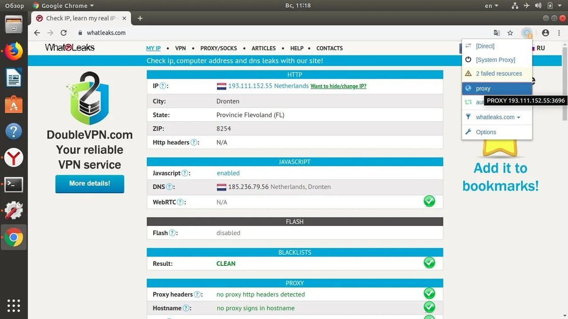Click the volume icon in top bar

pyautogui.click(x=538, y=6)
